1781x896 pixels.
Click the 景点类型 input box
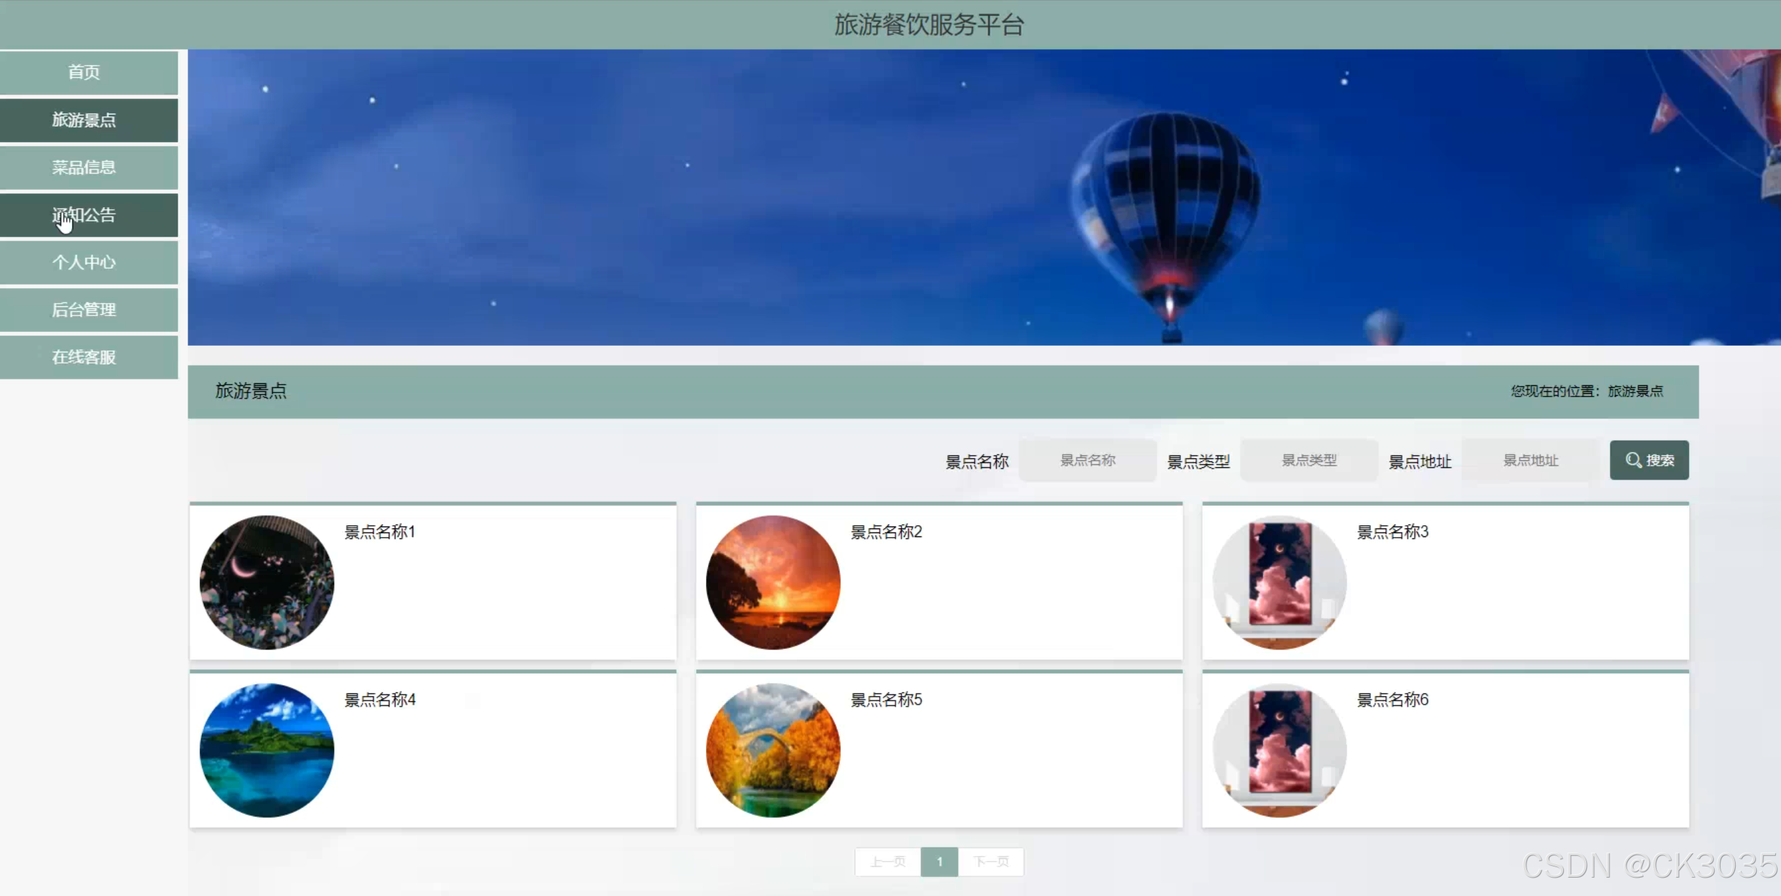tap(1308, 460)
